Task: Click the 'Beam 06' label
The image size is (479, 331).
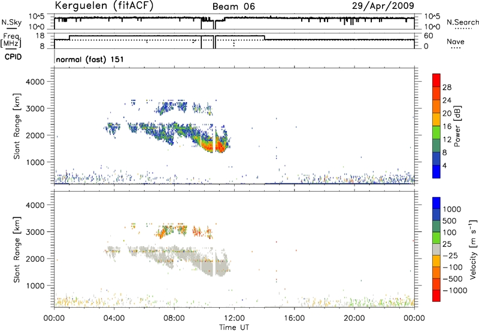Action: (234, 7)
